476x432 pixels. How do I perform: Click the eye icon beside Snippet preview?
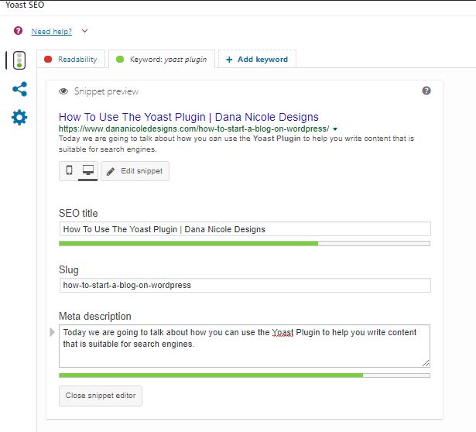click(x=63, y=91)
